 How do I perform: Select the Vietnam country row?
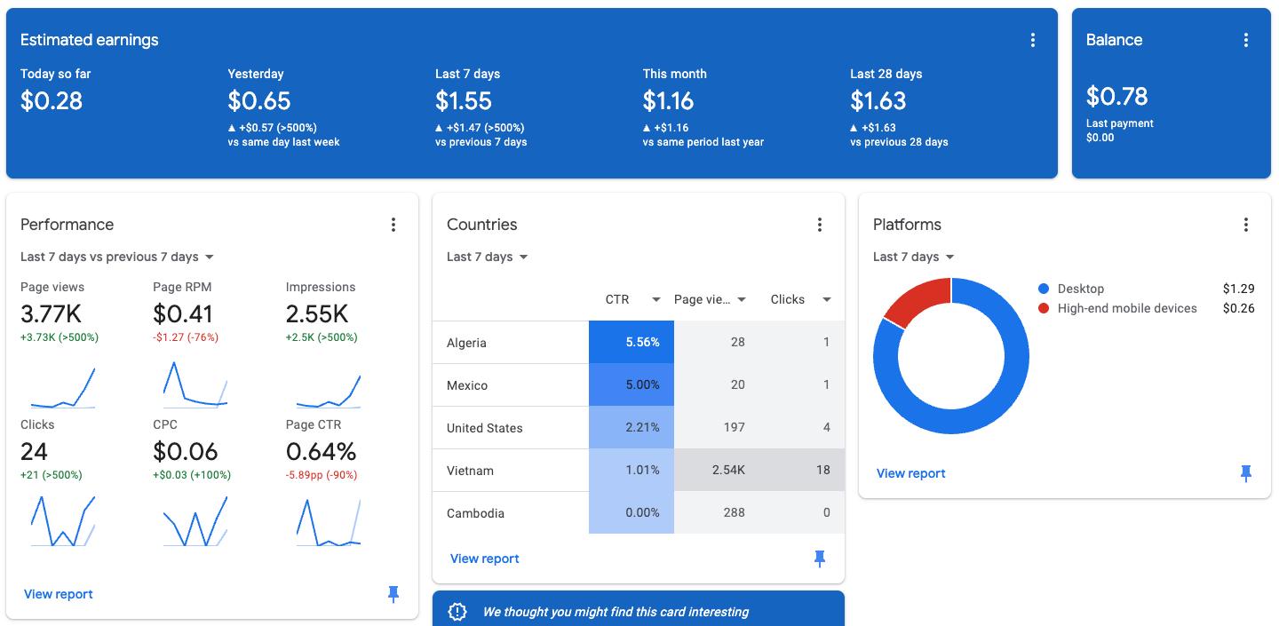tap(639, 470)
